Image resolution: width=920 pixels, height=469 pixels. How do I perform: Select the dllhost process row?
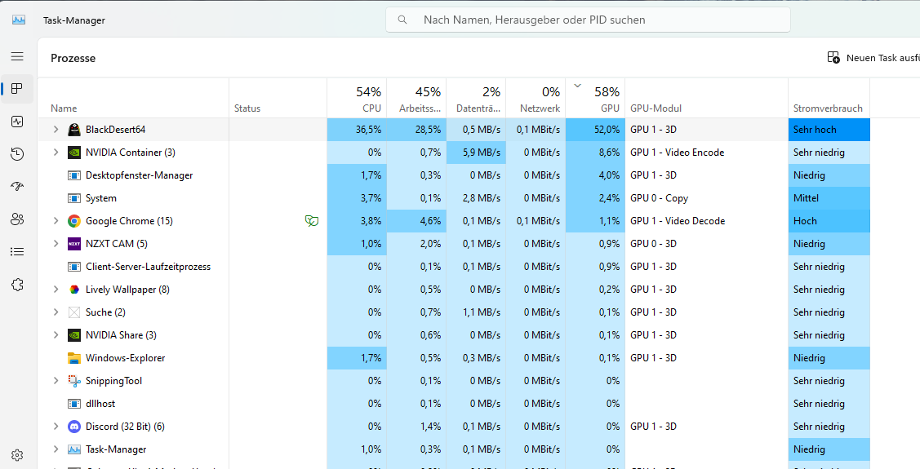coord(454,404)
